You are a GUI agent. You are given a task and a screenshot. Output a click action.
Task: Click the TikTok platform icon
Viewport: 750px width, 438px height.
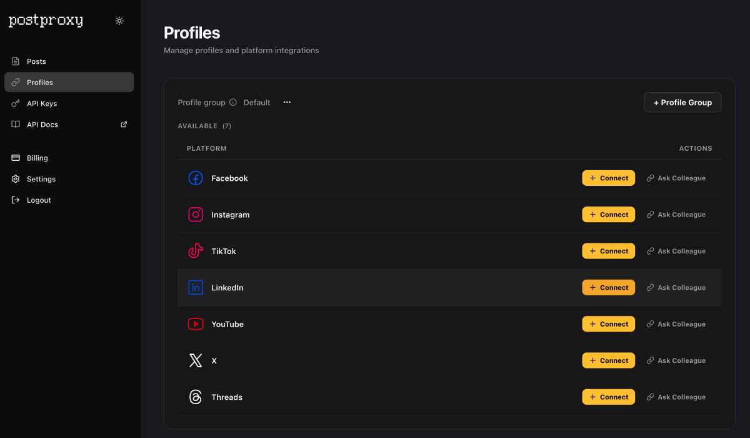[196, 251]
